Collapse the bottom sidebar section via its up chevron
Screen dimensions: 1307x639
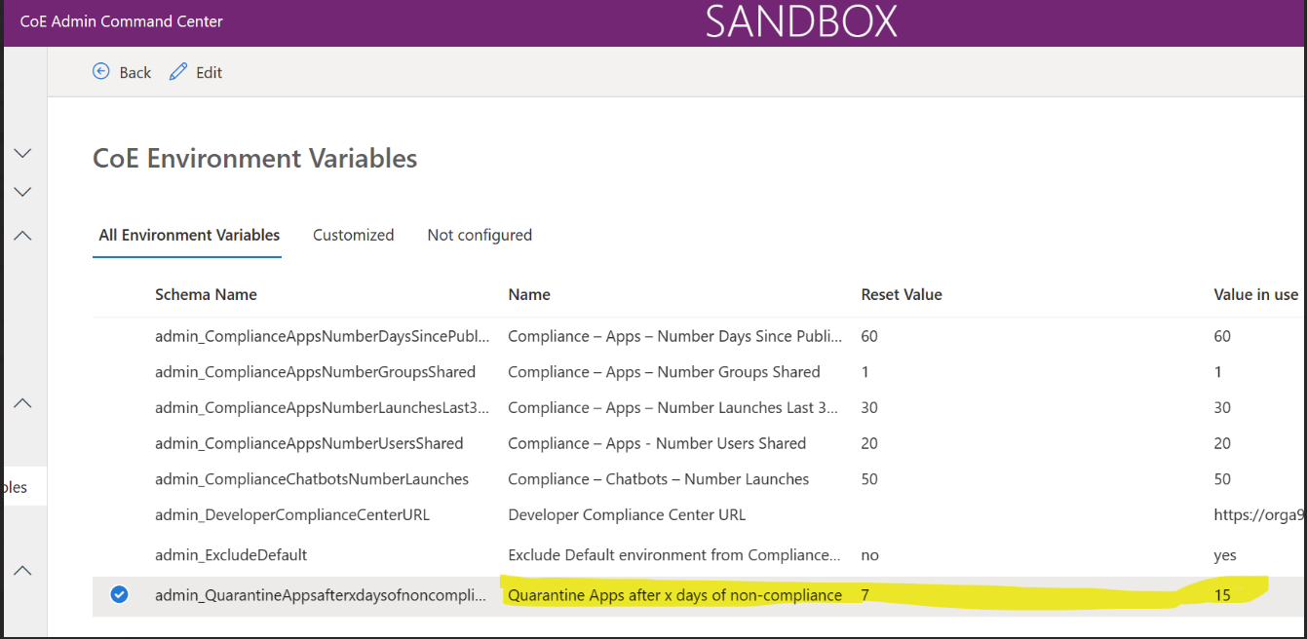point(22,570)
